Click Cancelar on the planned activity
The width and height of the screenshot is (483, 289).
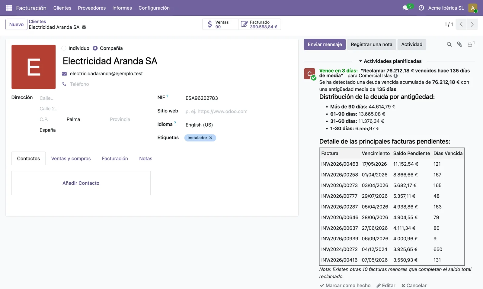(x=414, y=285)
